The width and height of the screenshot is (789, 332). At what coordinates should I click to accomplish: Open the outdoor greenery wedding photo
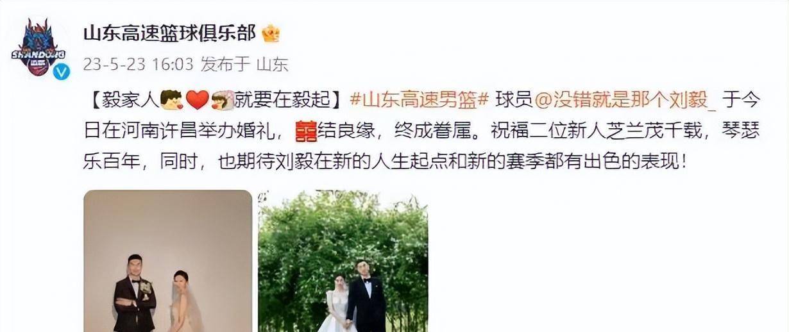[343, 261]
